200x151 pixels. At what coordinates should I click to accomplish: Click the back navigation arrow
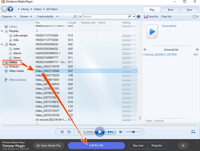click(4, 9)
